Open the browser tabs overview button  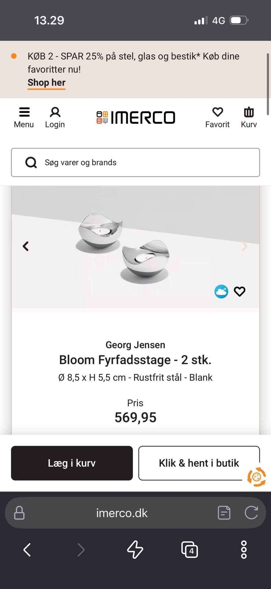(x=189, y=550)
